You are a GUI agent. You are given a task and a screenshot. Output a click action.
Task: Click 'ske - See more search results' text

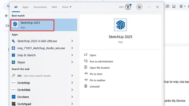pos(34,76)
